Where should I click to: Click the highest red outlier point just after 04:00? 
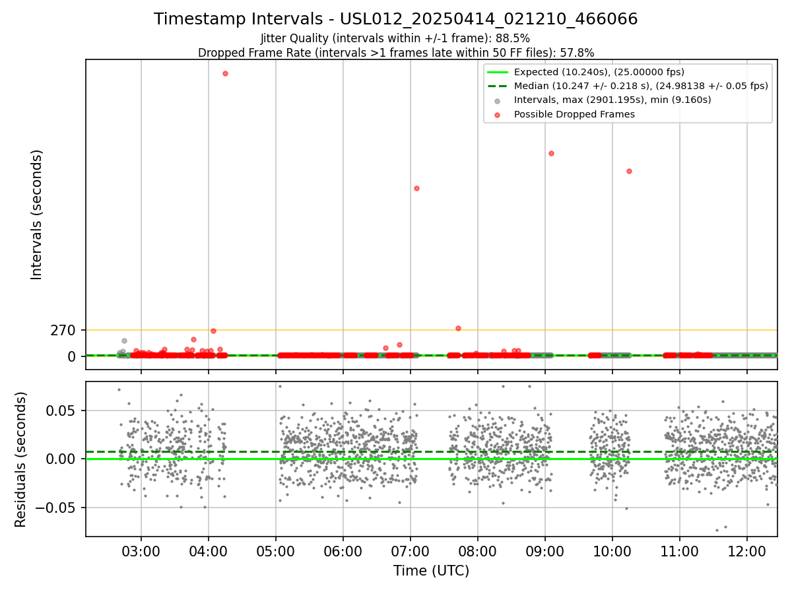pyautogui.click(x=225, y=73)
